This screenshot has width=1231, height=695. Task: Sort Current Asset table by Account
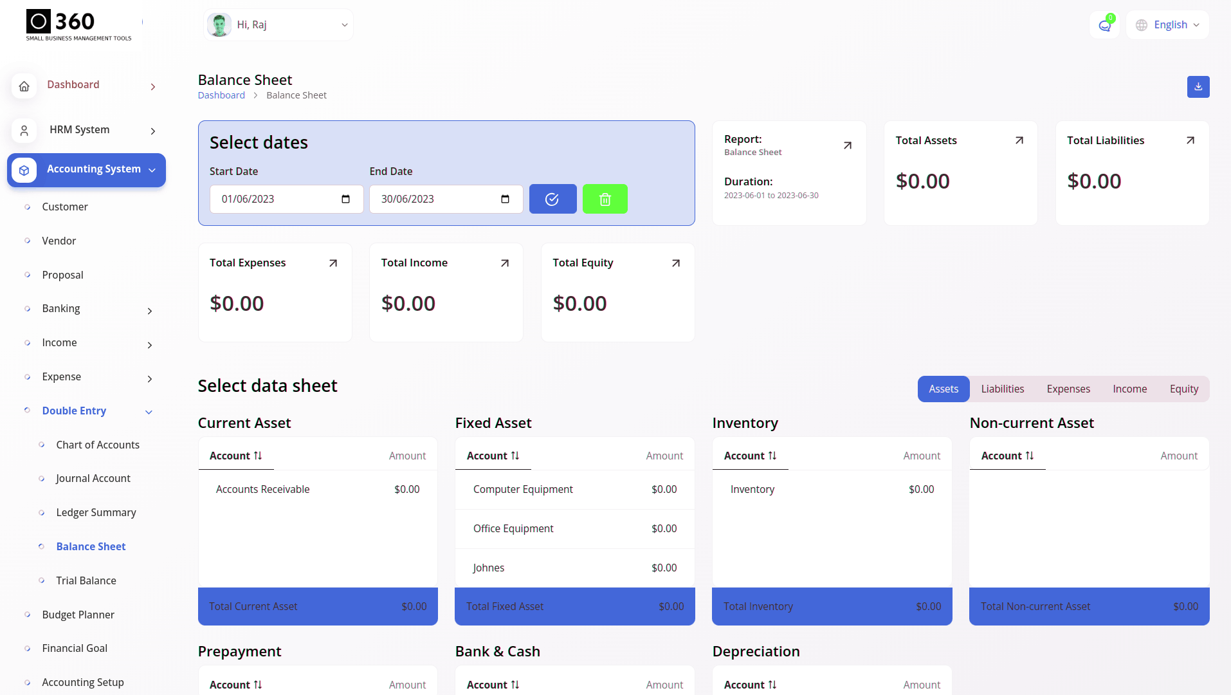pos(235,456)
